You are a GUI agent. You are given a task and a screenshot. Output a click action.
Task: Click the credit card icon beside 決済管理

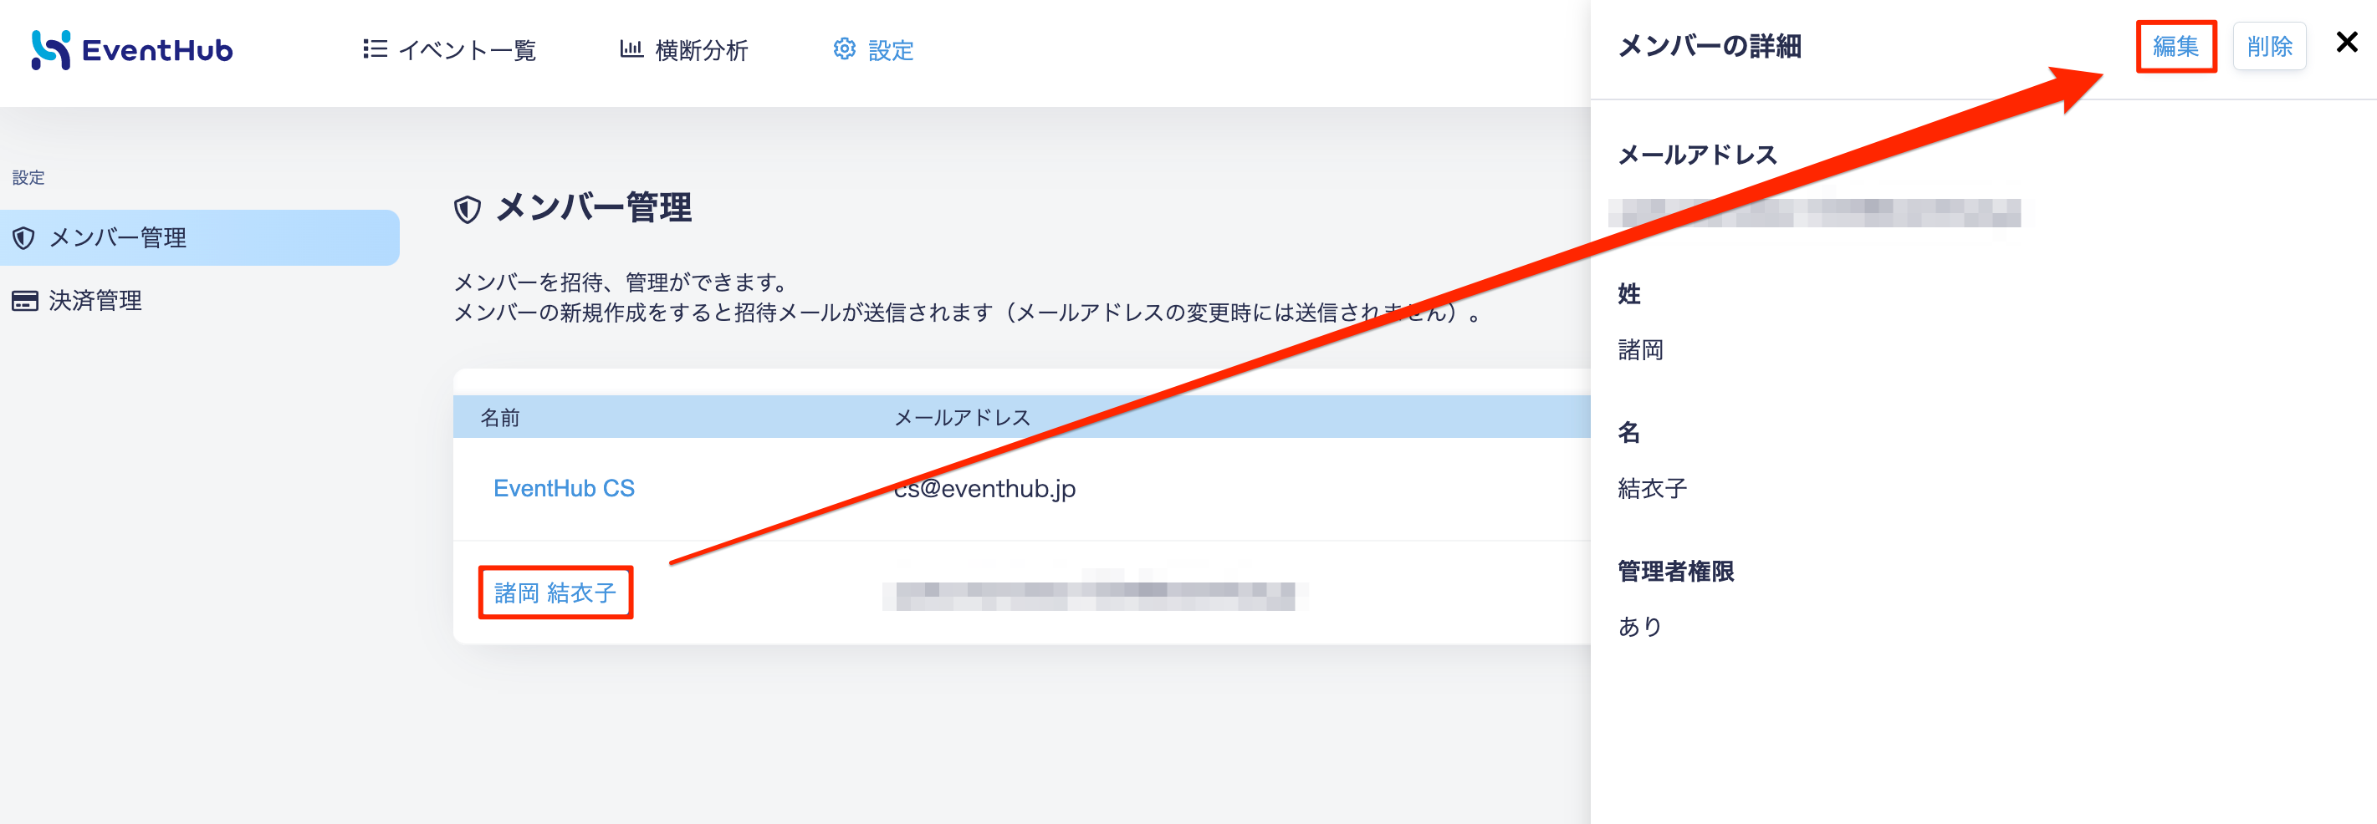point(25,301)
